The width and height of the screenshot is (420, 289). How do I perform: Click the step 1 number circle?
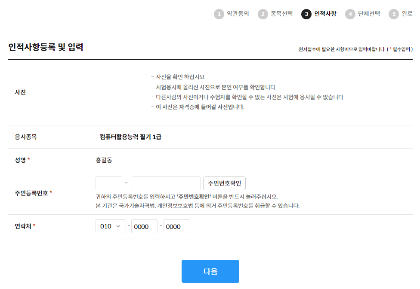[219, 14]
